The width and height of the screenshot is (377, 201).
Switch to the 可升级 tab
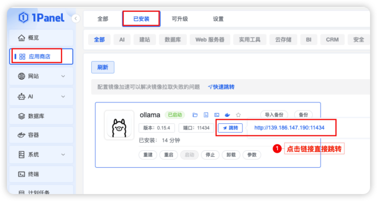click(180, 19)
